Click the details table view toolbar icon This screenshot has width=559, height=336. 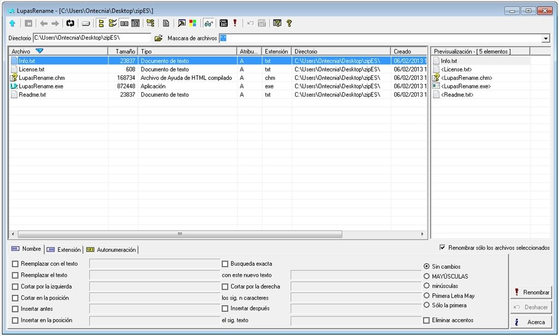135,23
